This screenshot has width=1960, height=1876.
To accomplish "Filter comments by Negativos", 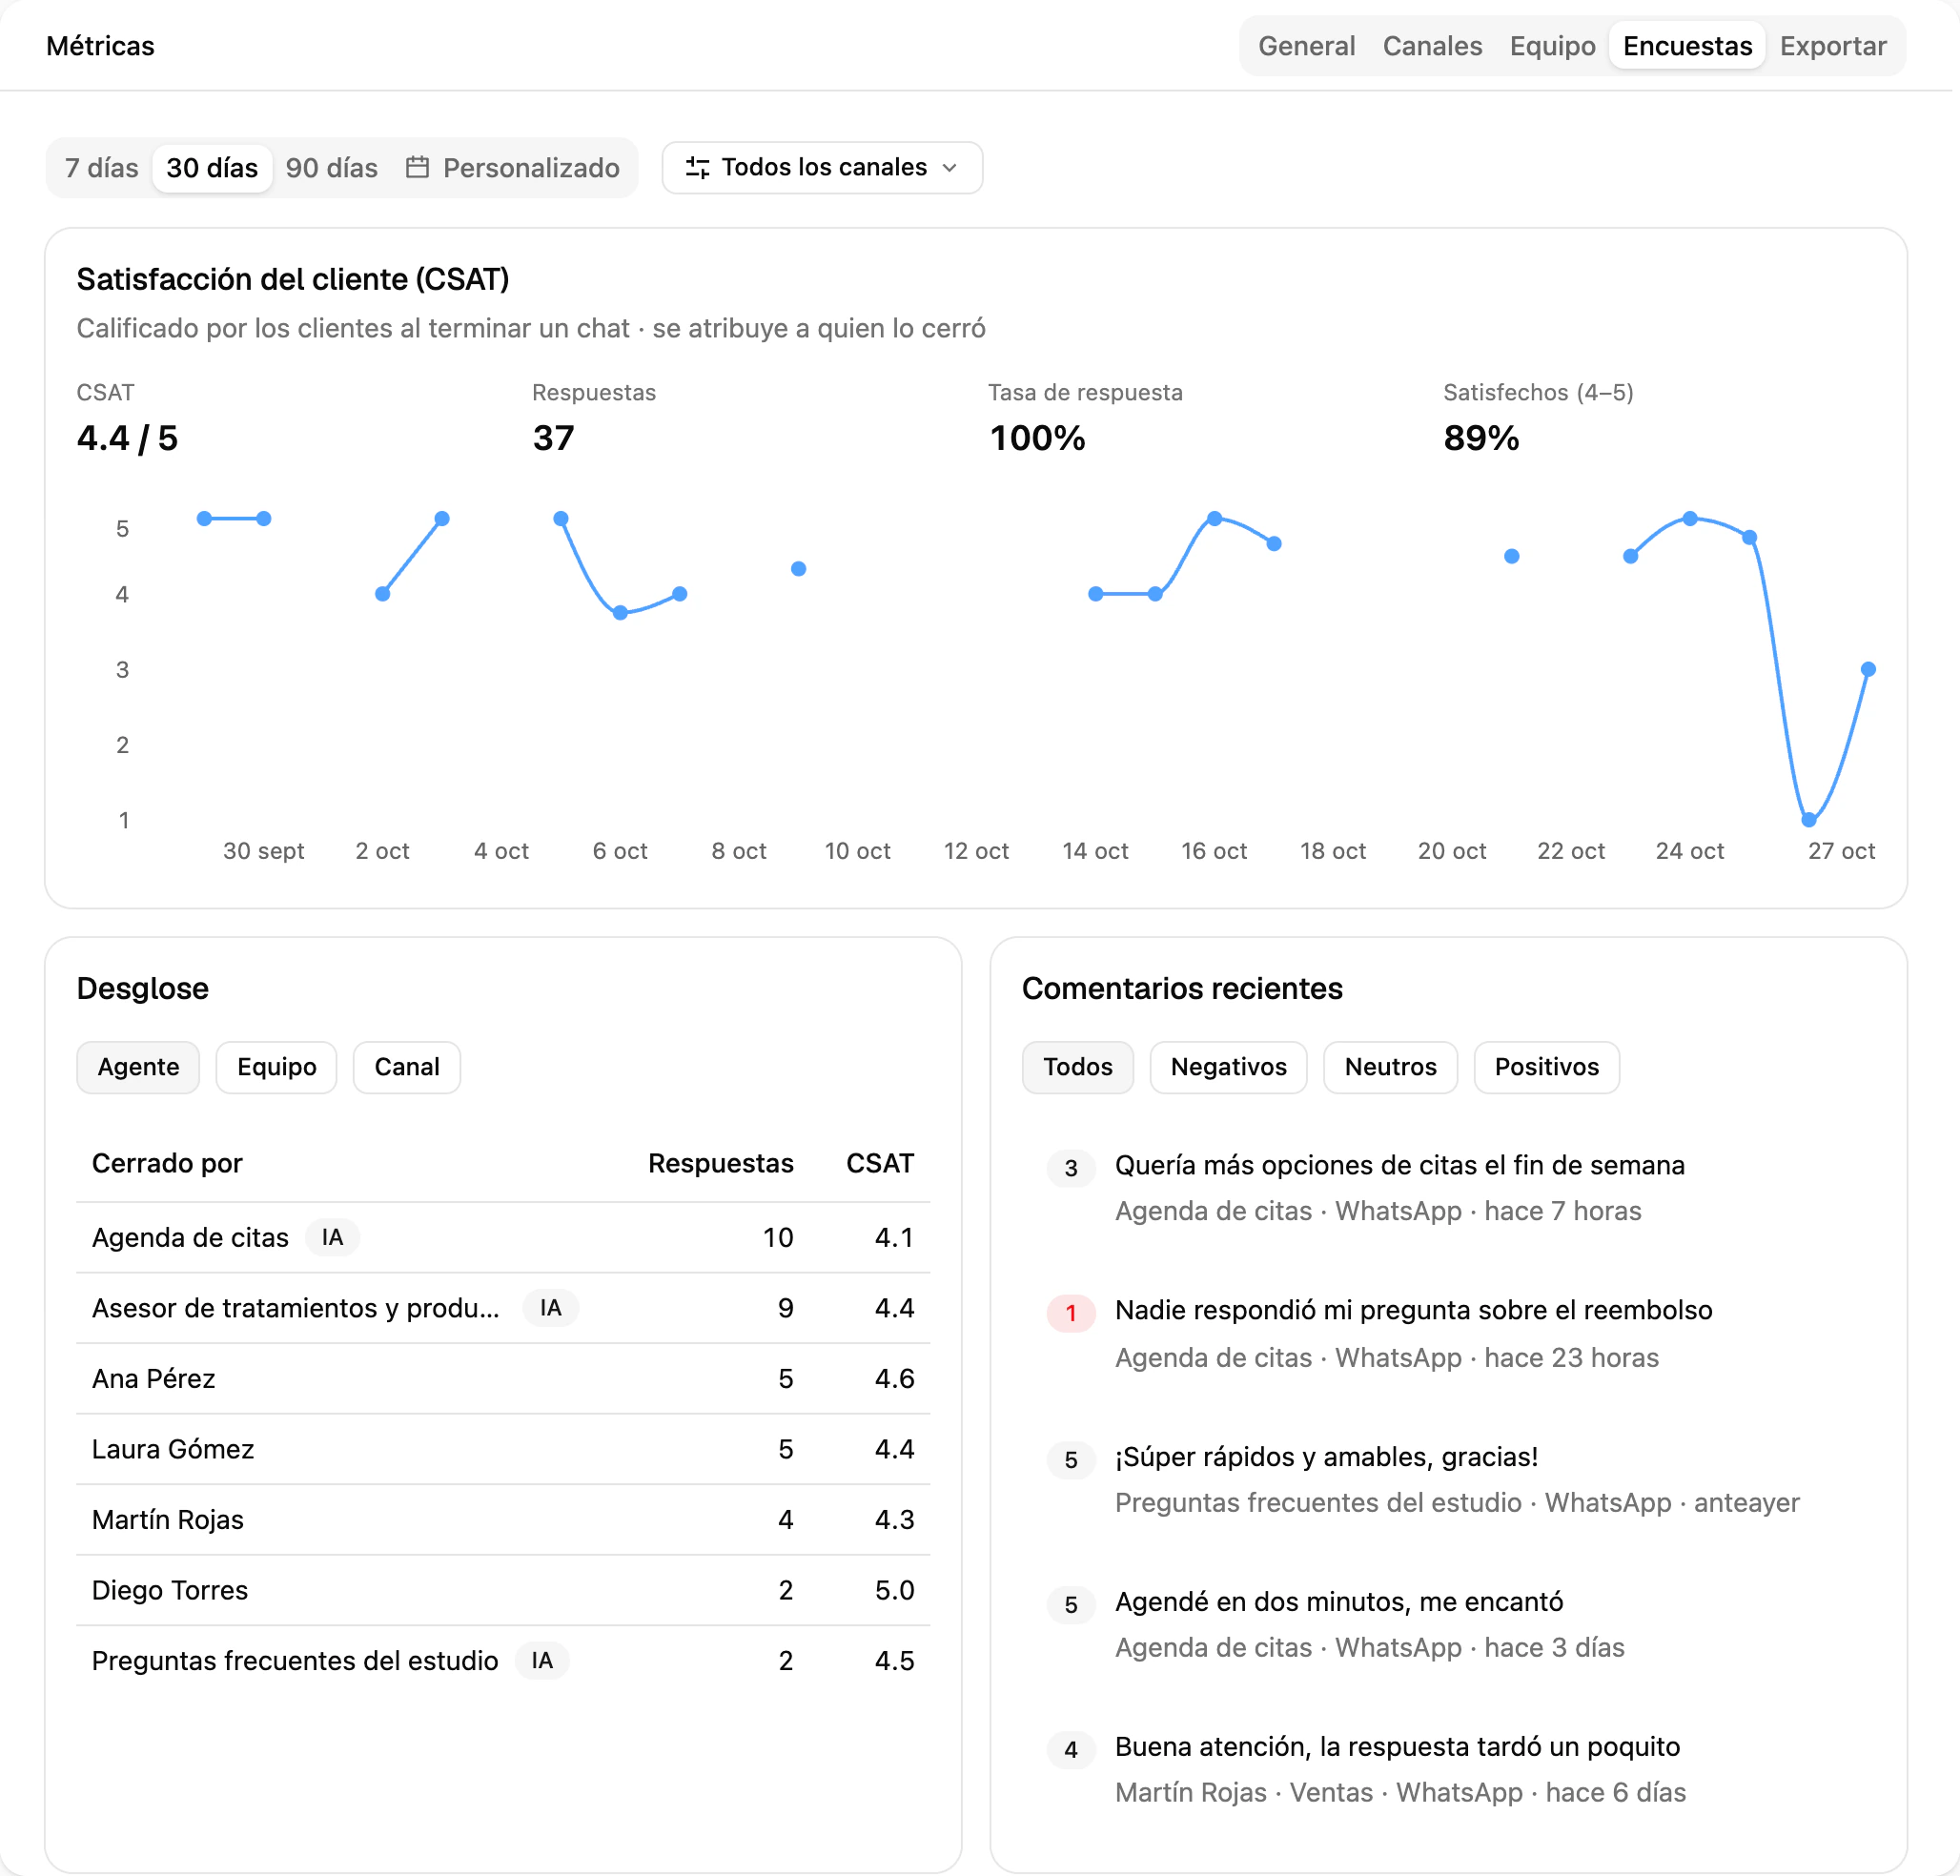I will pyautogui.click(x=1228, y=1067).
